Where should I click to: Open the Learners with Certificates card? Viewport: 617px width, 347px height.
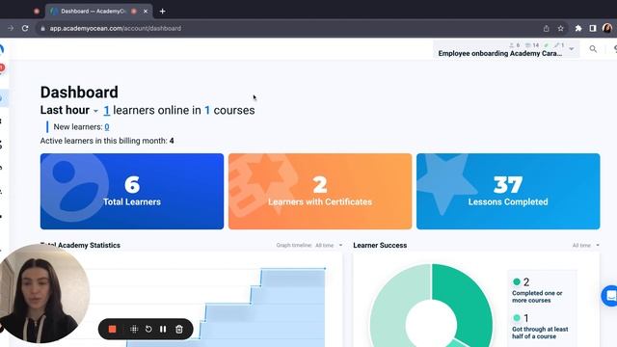[x=320, y=191]
